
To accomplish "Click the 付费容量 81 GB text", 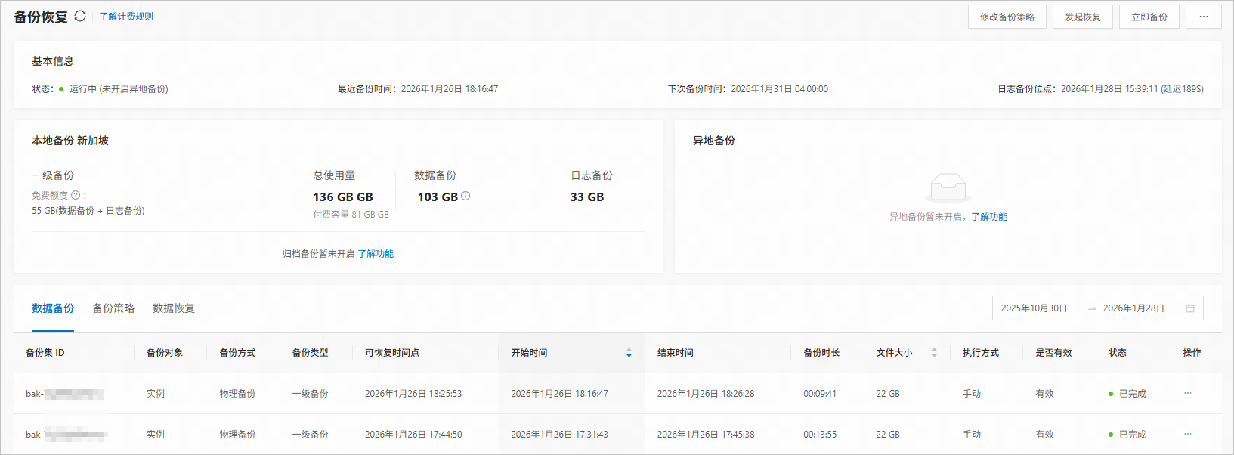I will [351, 215].
